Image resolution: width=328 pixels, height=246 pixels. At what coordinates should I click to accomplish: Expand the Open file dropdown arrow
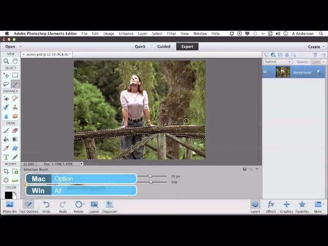pyautogui.click(x=20, y=47)
